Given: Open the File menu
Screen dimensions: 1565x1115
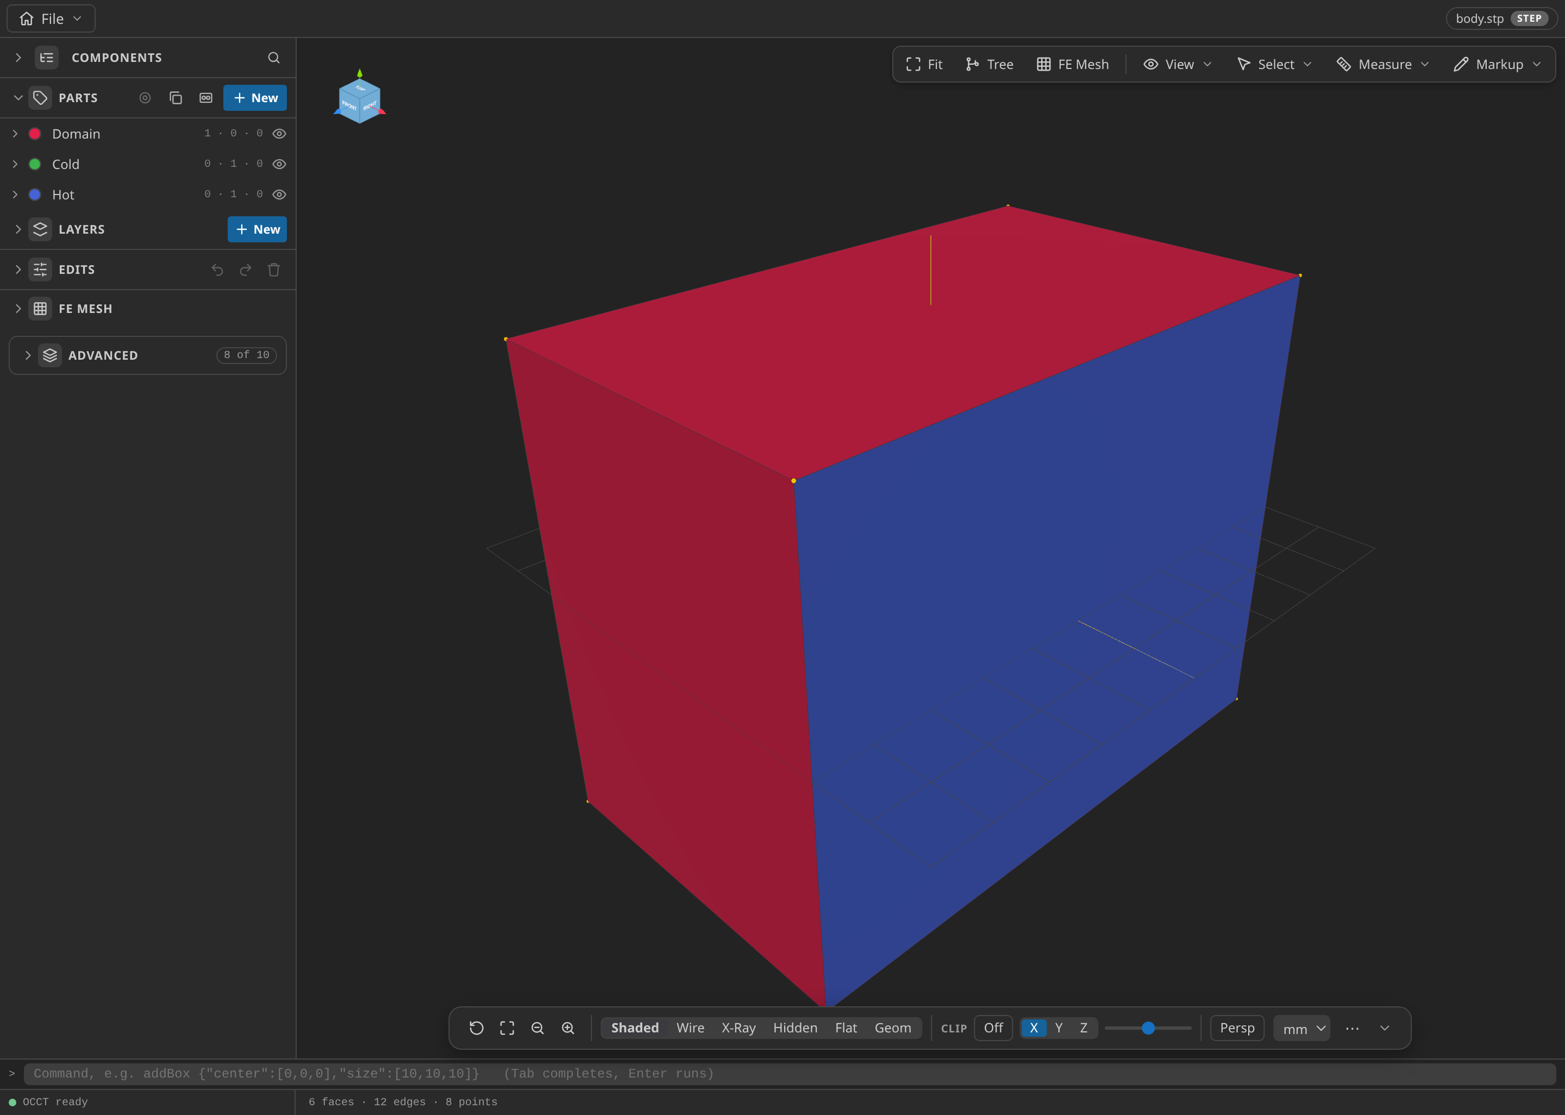Looking at the screenshot, I should 51,18.
